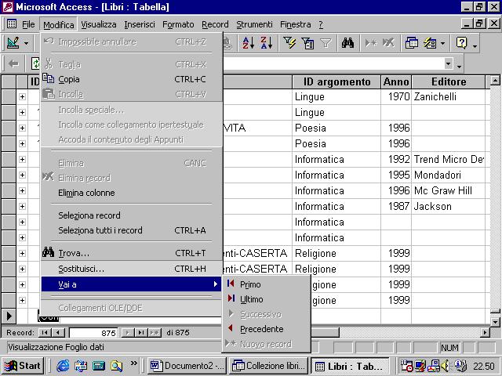Click the Vai a submenu entry
The width and height of the screenshot is (502, 376).
pos(131,284)
